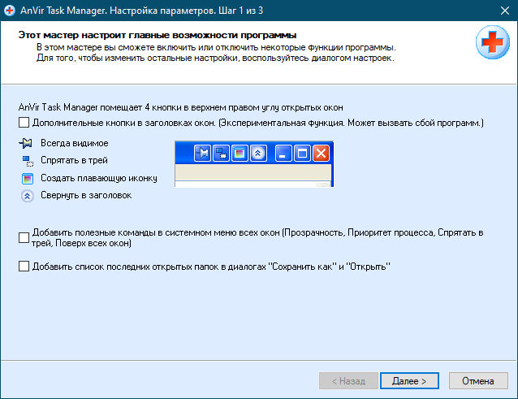Check 'Добавить полезные команды в системном меню'

point(24,237)
